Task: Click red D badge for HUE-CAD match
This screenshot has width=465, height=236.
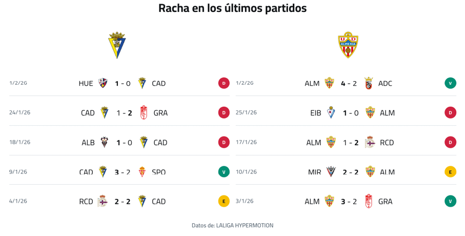Action: tap(224, 83)
